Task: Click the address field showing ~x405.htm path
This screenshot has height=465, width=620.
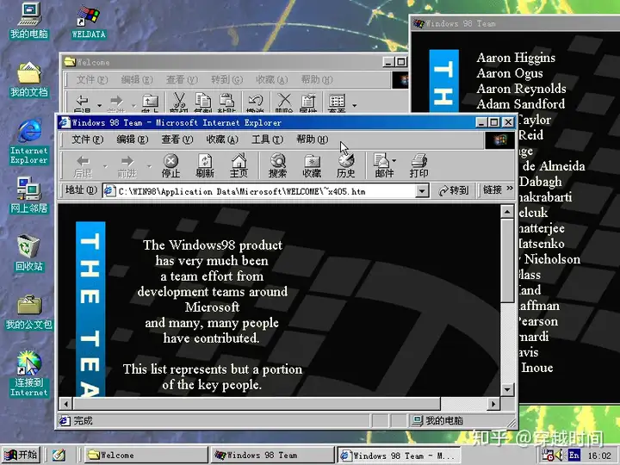Action: coord(259,191)
